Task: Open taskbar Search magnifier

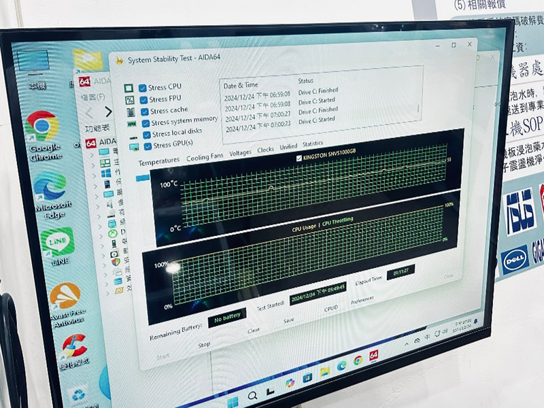Action: pos(252,396)
